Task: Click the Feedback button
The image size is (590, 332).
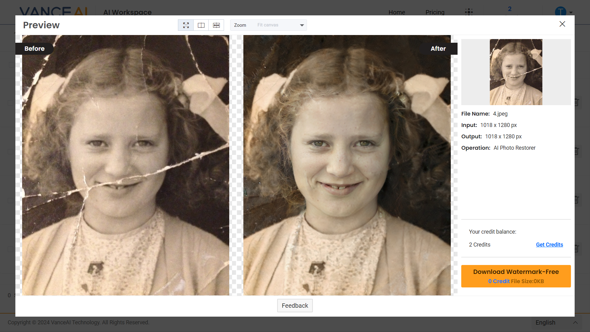Action: (295, 306)
